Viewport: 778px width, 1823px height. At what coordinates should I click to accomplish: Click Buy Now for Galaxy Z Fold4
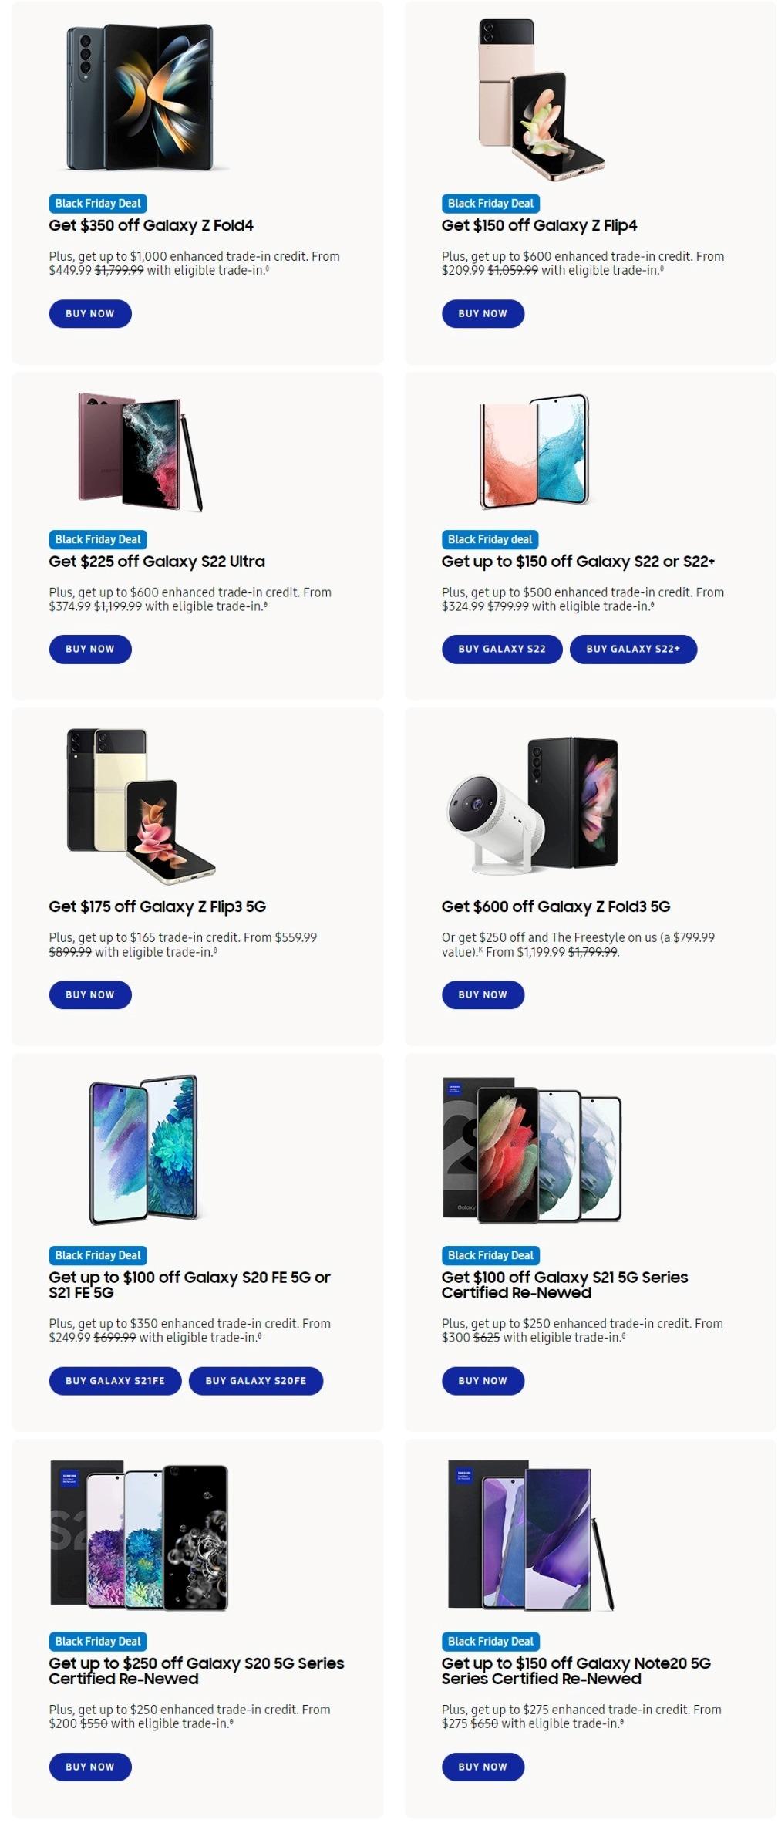89,313
